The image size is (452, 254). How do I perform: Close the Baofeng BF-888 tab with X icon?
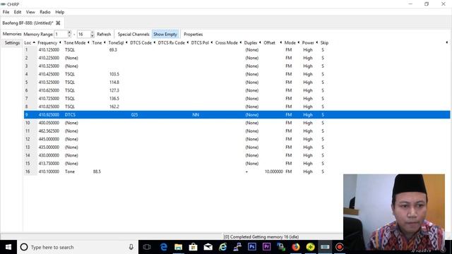click(x=58, y=23)
